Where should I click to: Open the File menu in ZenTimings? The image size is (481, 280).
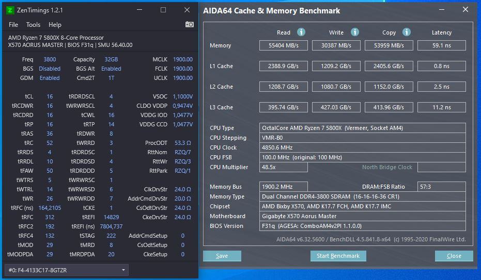[x=13, y=25]
